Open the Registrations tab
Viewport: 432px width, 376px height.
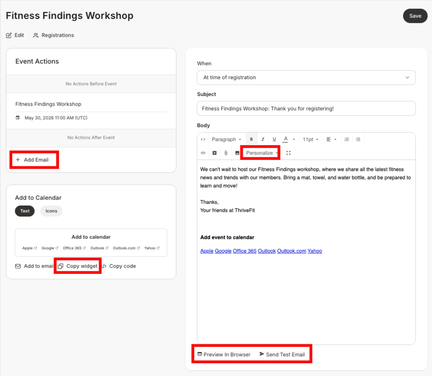(x=53, y=35)
